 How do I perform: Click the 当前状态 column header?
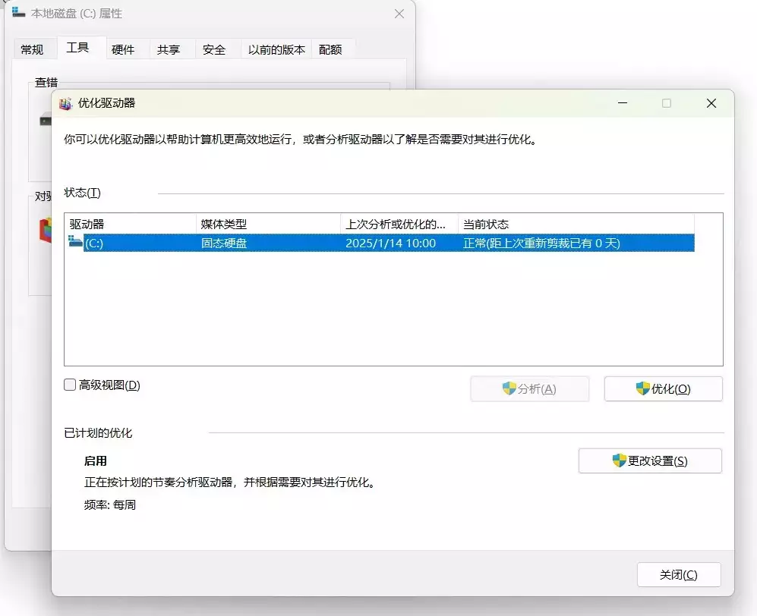501,224
